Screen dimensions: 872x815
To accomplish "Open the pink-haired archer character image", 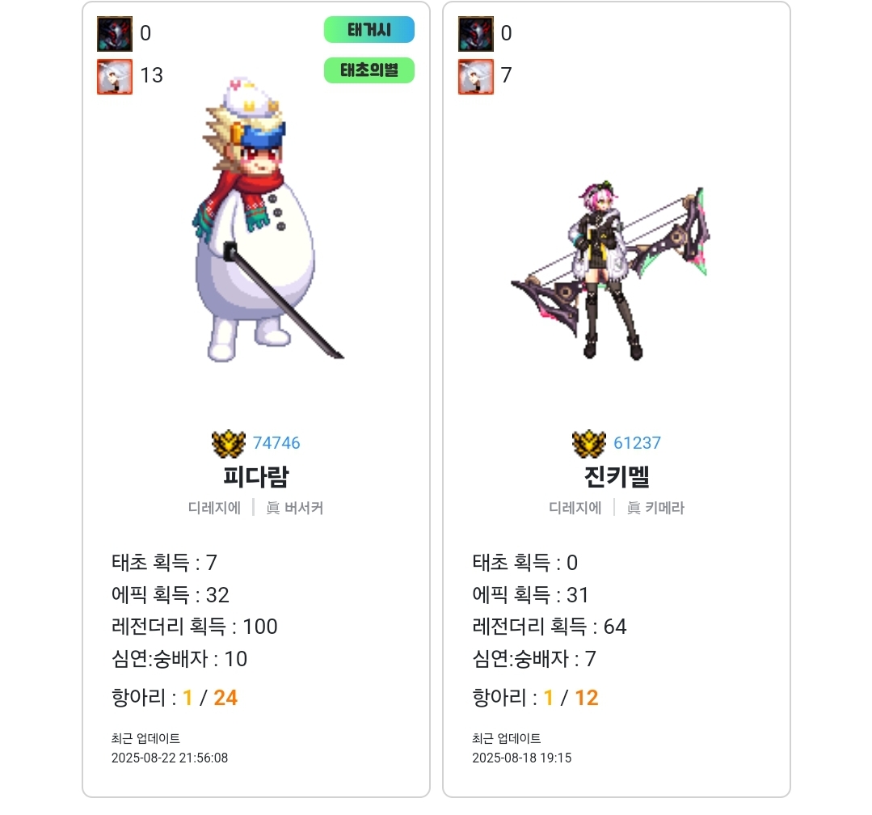I will 611,270.
